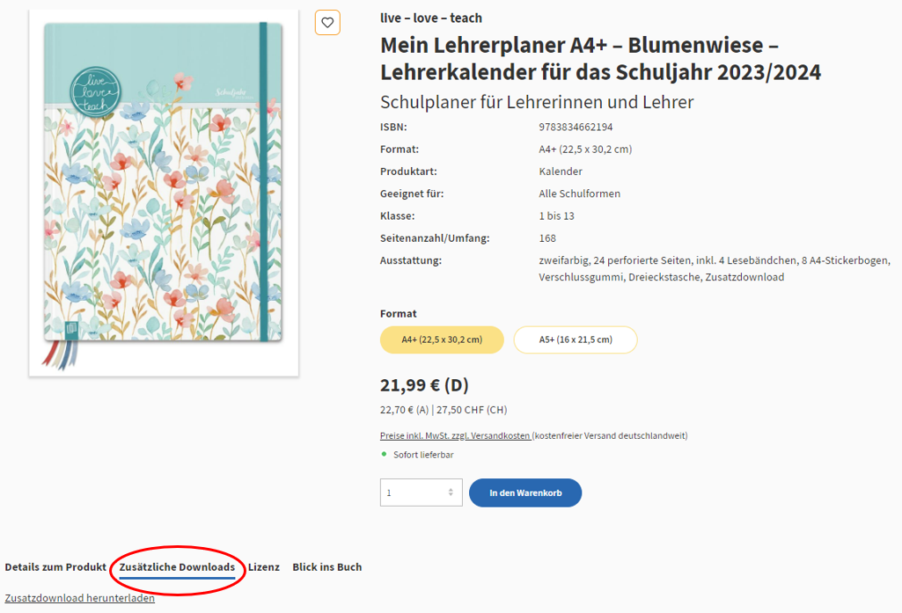The width and height of the screenshot is (902, 613).
Task: Open the Details zum Produkt tab
Action: (x=55, y=567)
